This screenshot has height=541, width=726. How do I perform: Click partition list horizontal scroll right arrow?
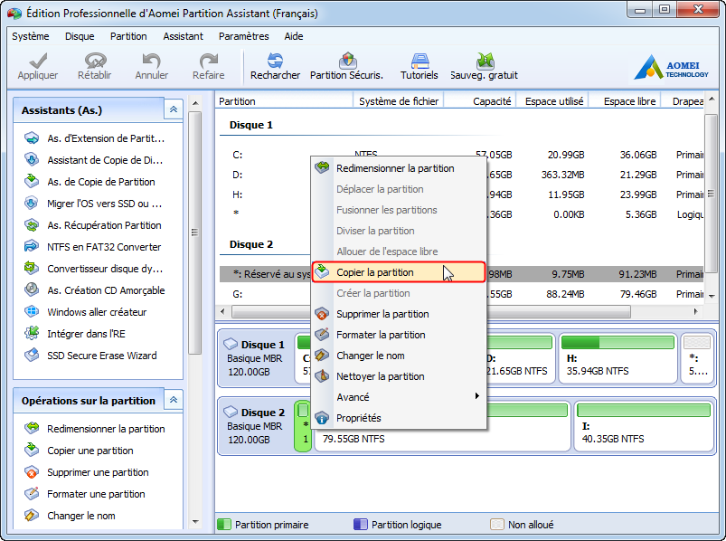[696, 312]
